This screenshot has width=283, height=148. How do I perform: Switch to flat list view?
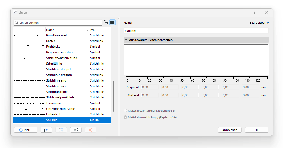(x=112, y=23)
